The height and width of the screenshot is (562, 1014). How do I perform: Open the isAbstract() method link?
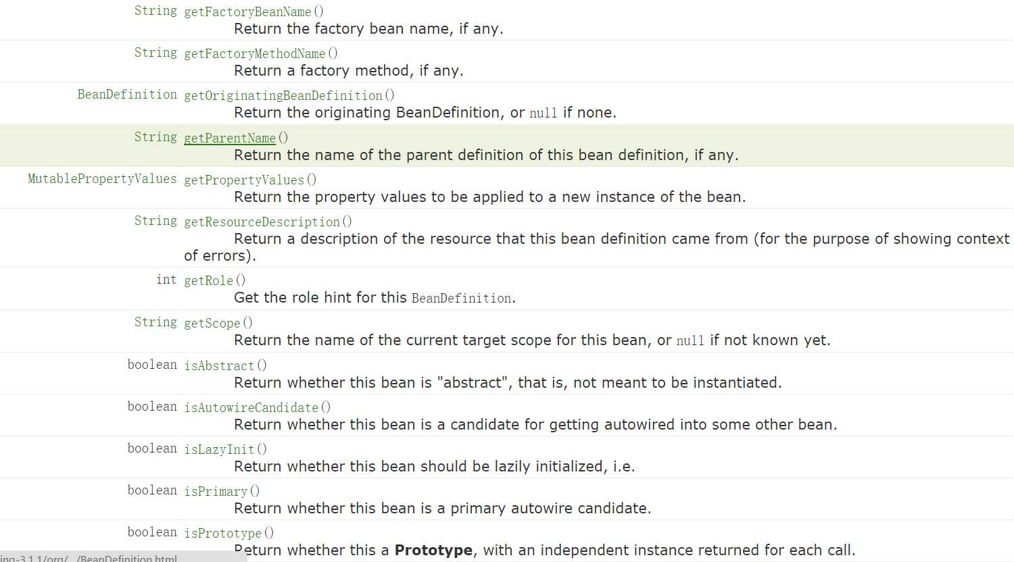219,365
